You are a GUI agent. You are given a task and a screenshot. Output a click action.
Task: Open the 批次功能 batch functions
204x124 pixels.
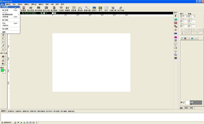coord(121,9)
